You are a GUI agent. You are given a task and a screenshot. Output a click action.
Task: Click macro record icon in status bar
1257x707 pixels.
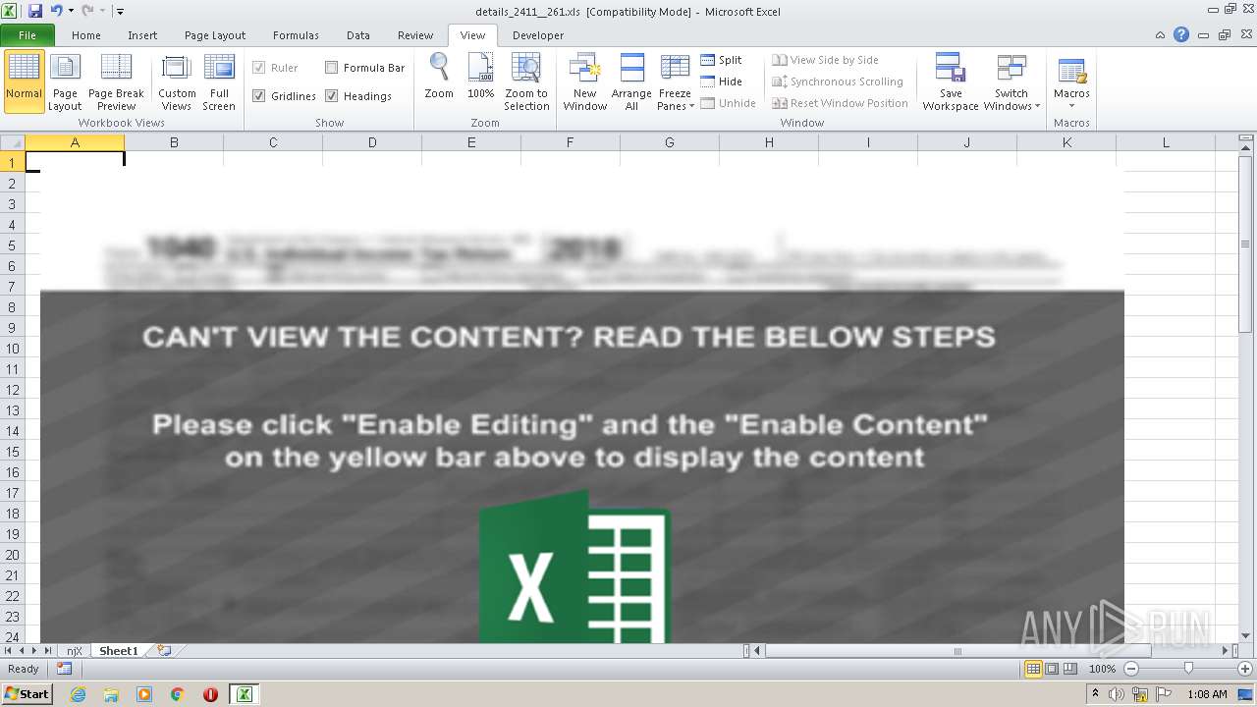tap(64, 669)
